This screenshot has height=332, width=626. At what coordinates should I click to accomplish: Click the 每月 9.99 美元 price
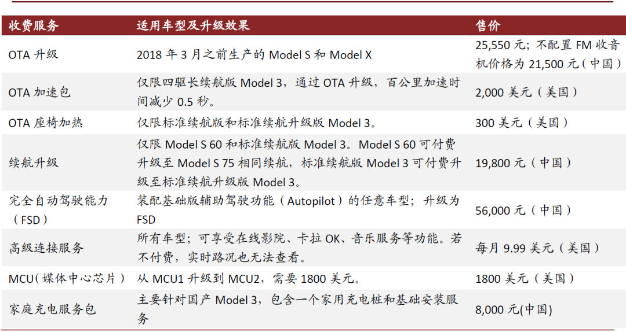538,248
